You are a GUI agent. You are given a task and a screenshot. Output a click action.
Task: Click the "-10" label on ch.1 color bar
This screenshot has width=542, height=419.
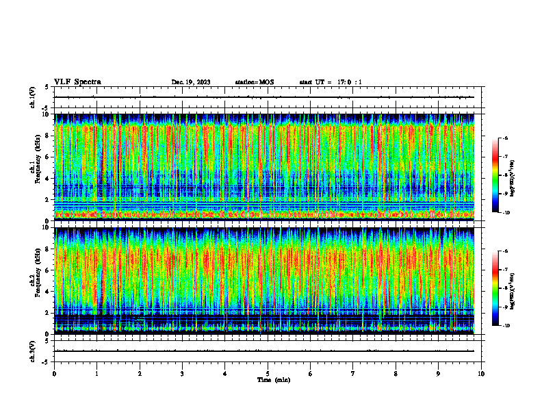click(506, 213)
